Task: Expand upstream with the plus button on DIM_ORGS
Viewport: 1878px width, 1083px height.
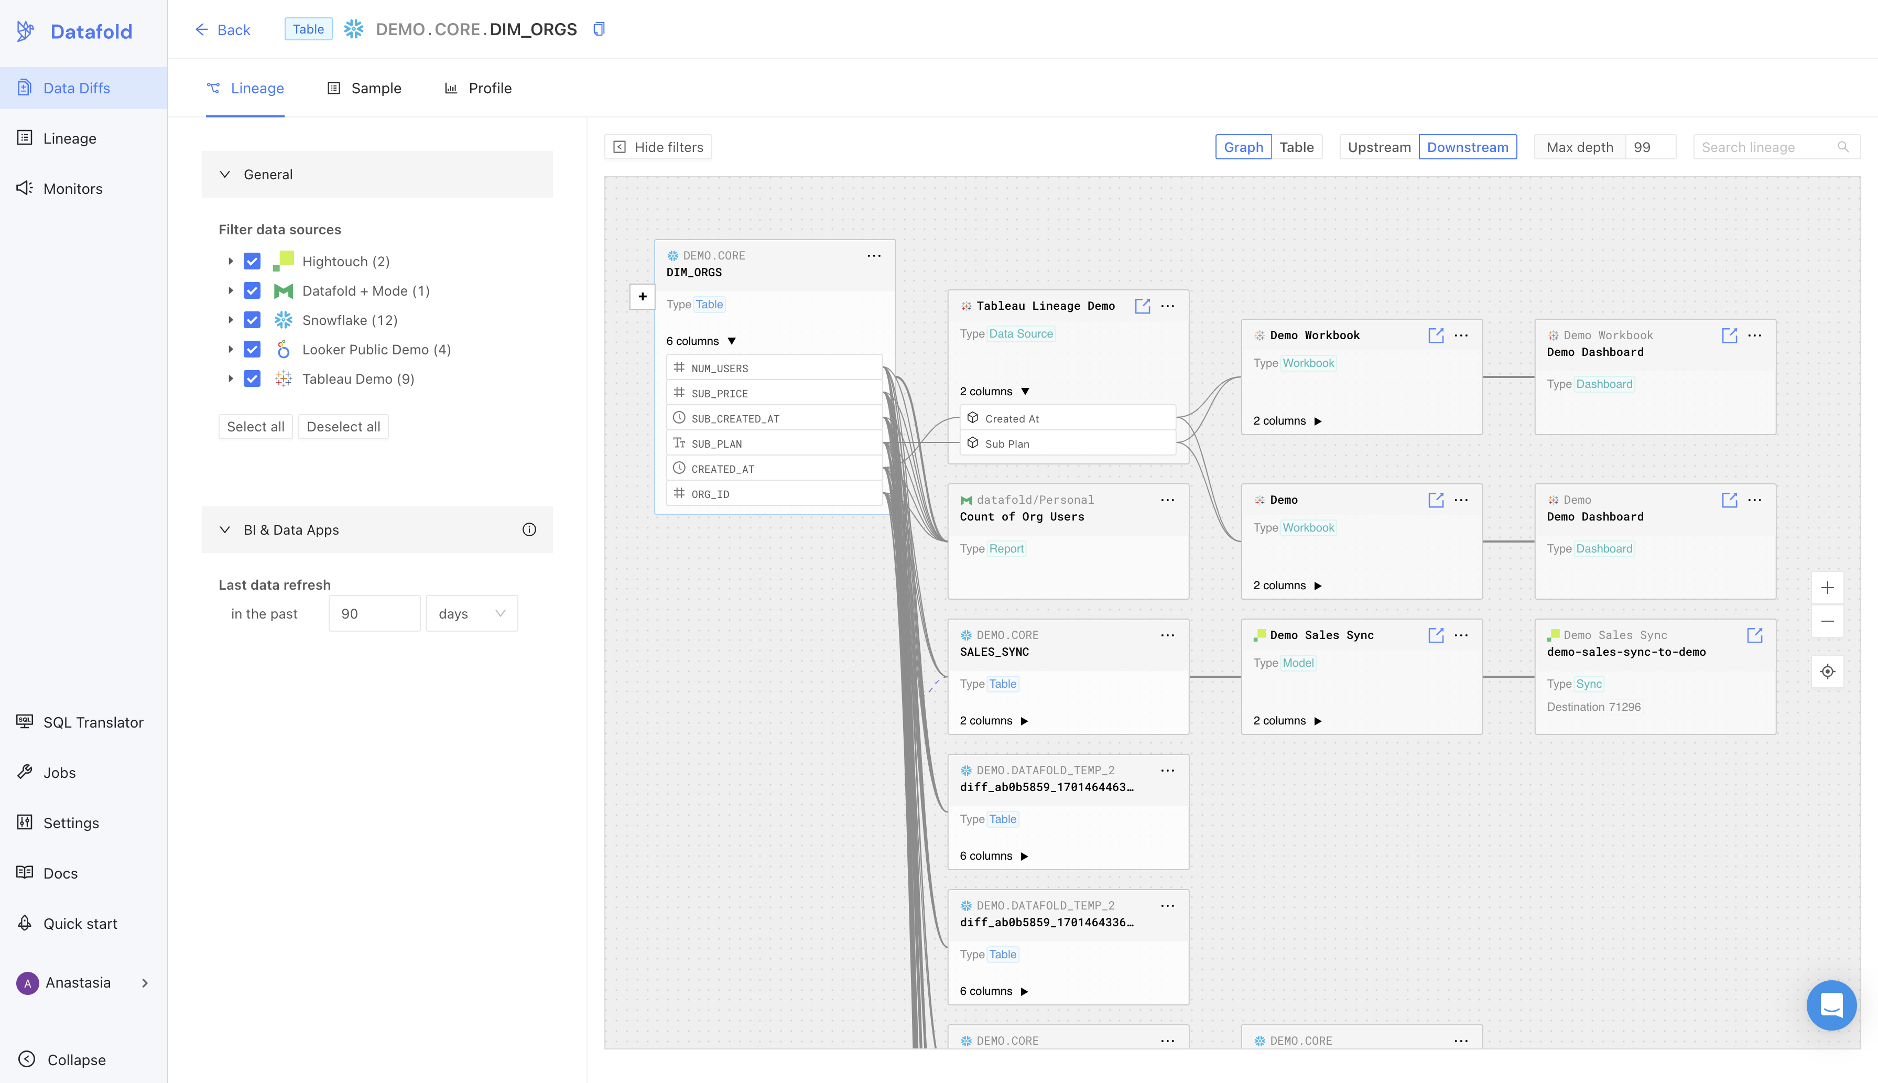Action: (643, 297)
